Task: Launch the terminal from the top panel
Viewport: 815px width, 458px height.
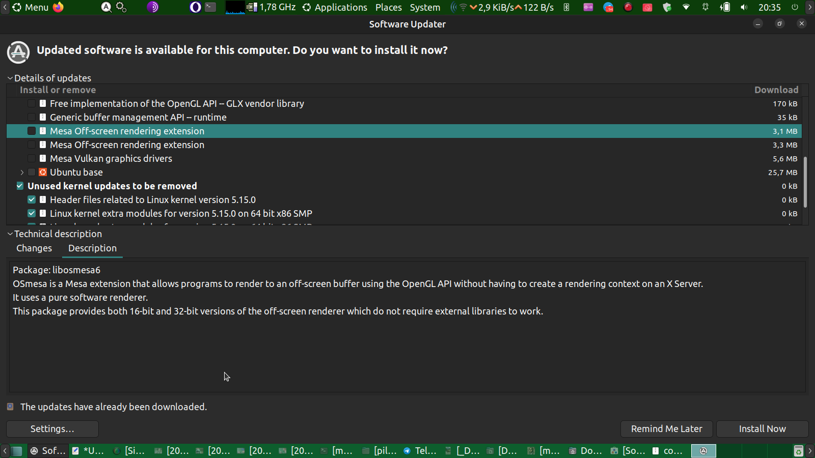Action: click(210, 7)
